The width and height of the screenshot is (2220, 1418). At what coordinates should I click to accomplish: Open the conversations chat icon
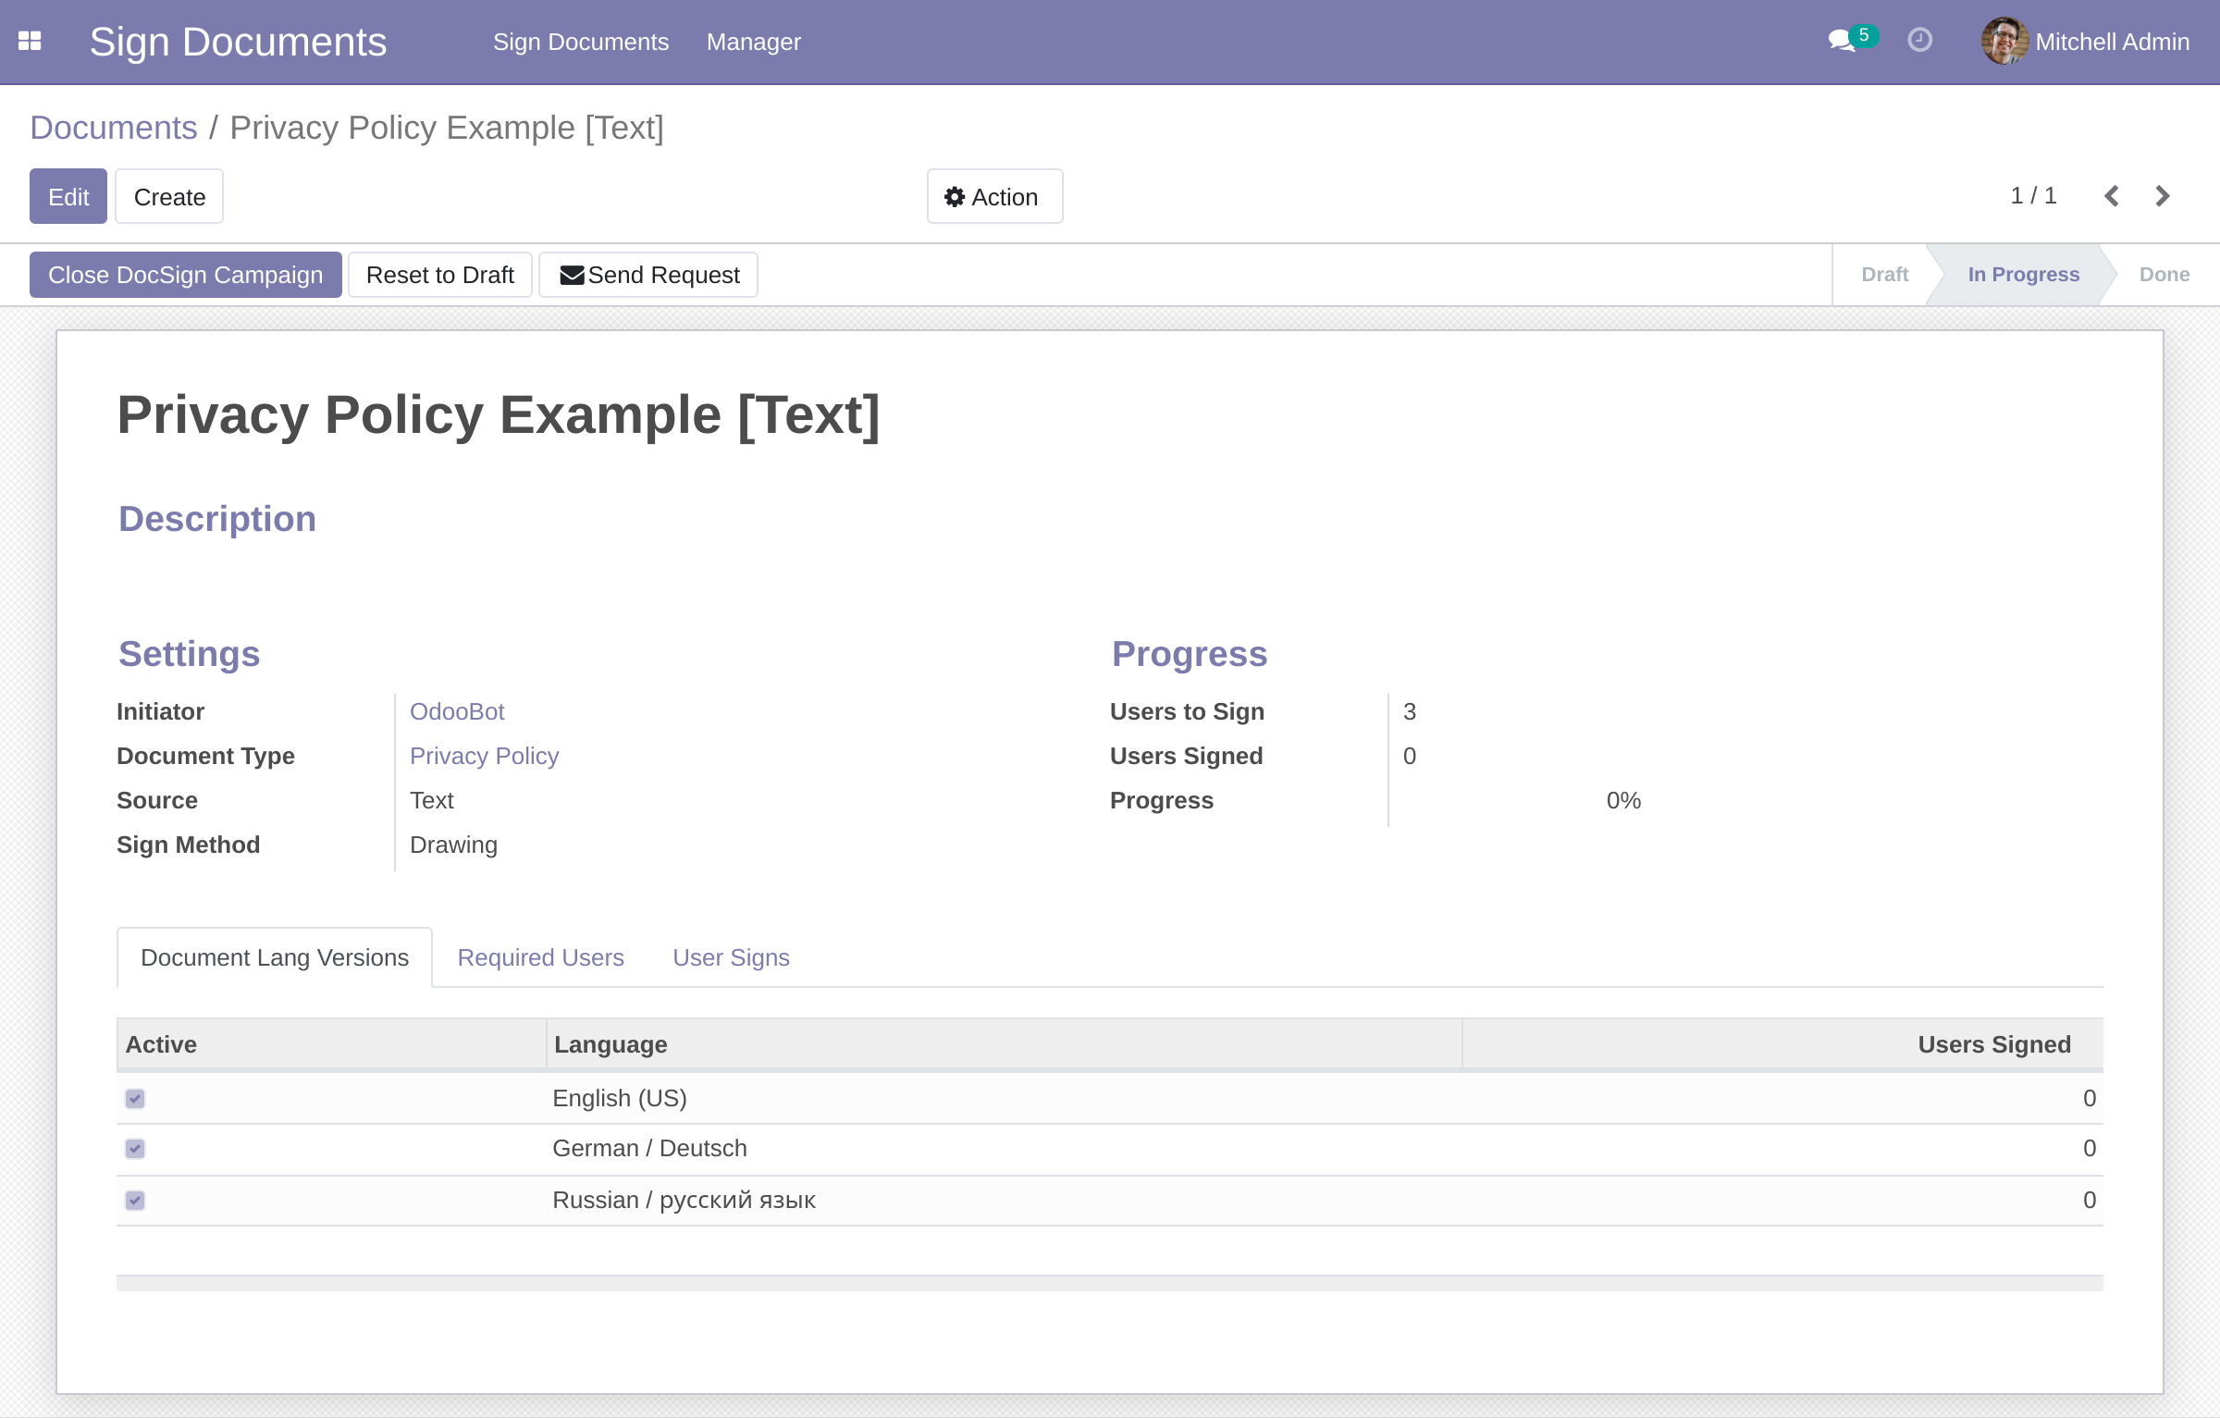pyautogui.click(x=1841, y=41)
